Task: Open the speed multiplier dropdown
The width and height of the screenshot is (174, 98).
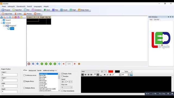Action: tap(70, 82)
